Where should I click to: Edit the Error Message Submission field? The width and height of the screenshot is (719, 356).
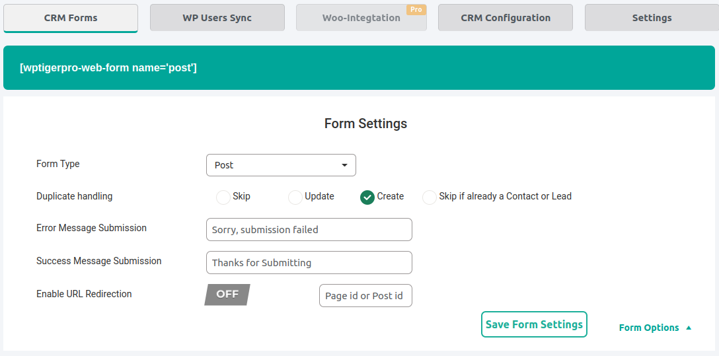coord(309,230)
